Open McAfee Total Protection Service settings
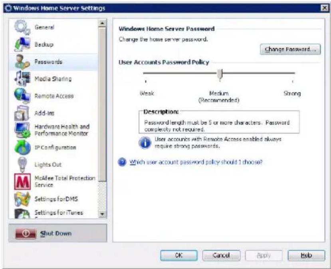Screen dimensions: 331x269 (54, 181)
